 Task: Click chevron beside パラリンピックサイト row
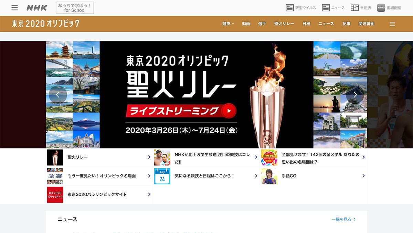(x=149, y=194)
